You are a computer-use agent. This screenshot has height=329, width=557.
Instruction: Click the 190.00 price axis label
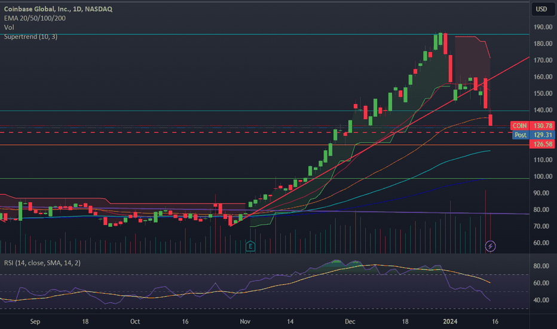(543, 27)
